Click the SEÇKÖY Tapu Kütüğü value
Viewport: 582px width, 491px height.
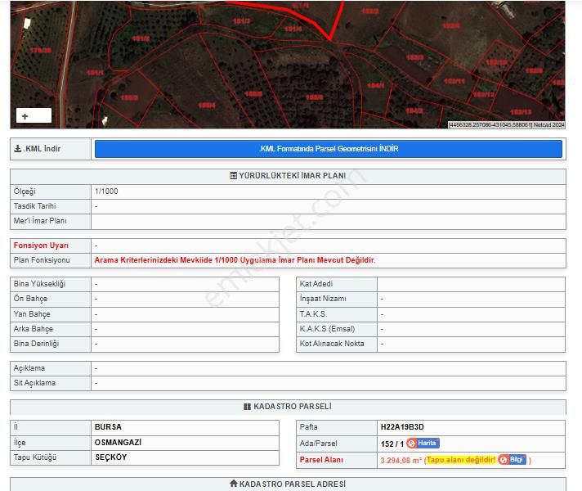(111, 457)
